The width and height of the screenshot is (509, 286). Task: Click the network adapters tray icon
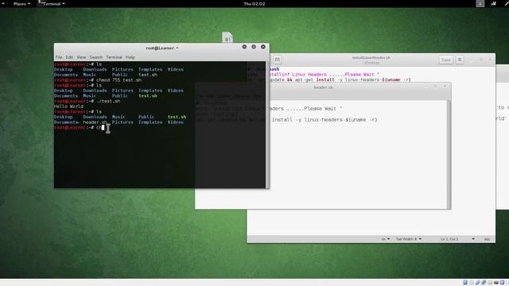pyautogui.click(x=484, y=283)
